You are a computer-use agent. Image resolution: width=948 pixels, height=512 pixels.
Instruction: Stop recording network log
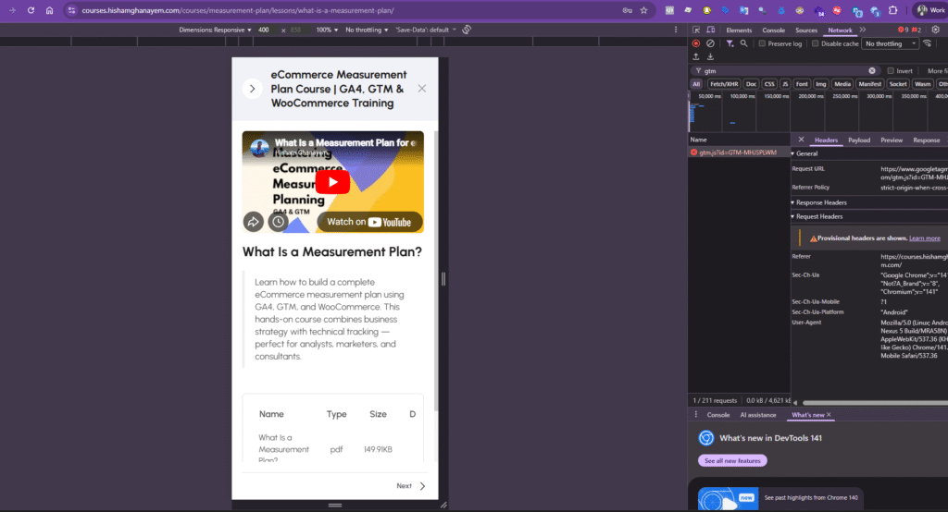pyautogui.click(x=696, y=43)
